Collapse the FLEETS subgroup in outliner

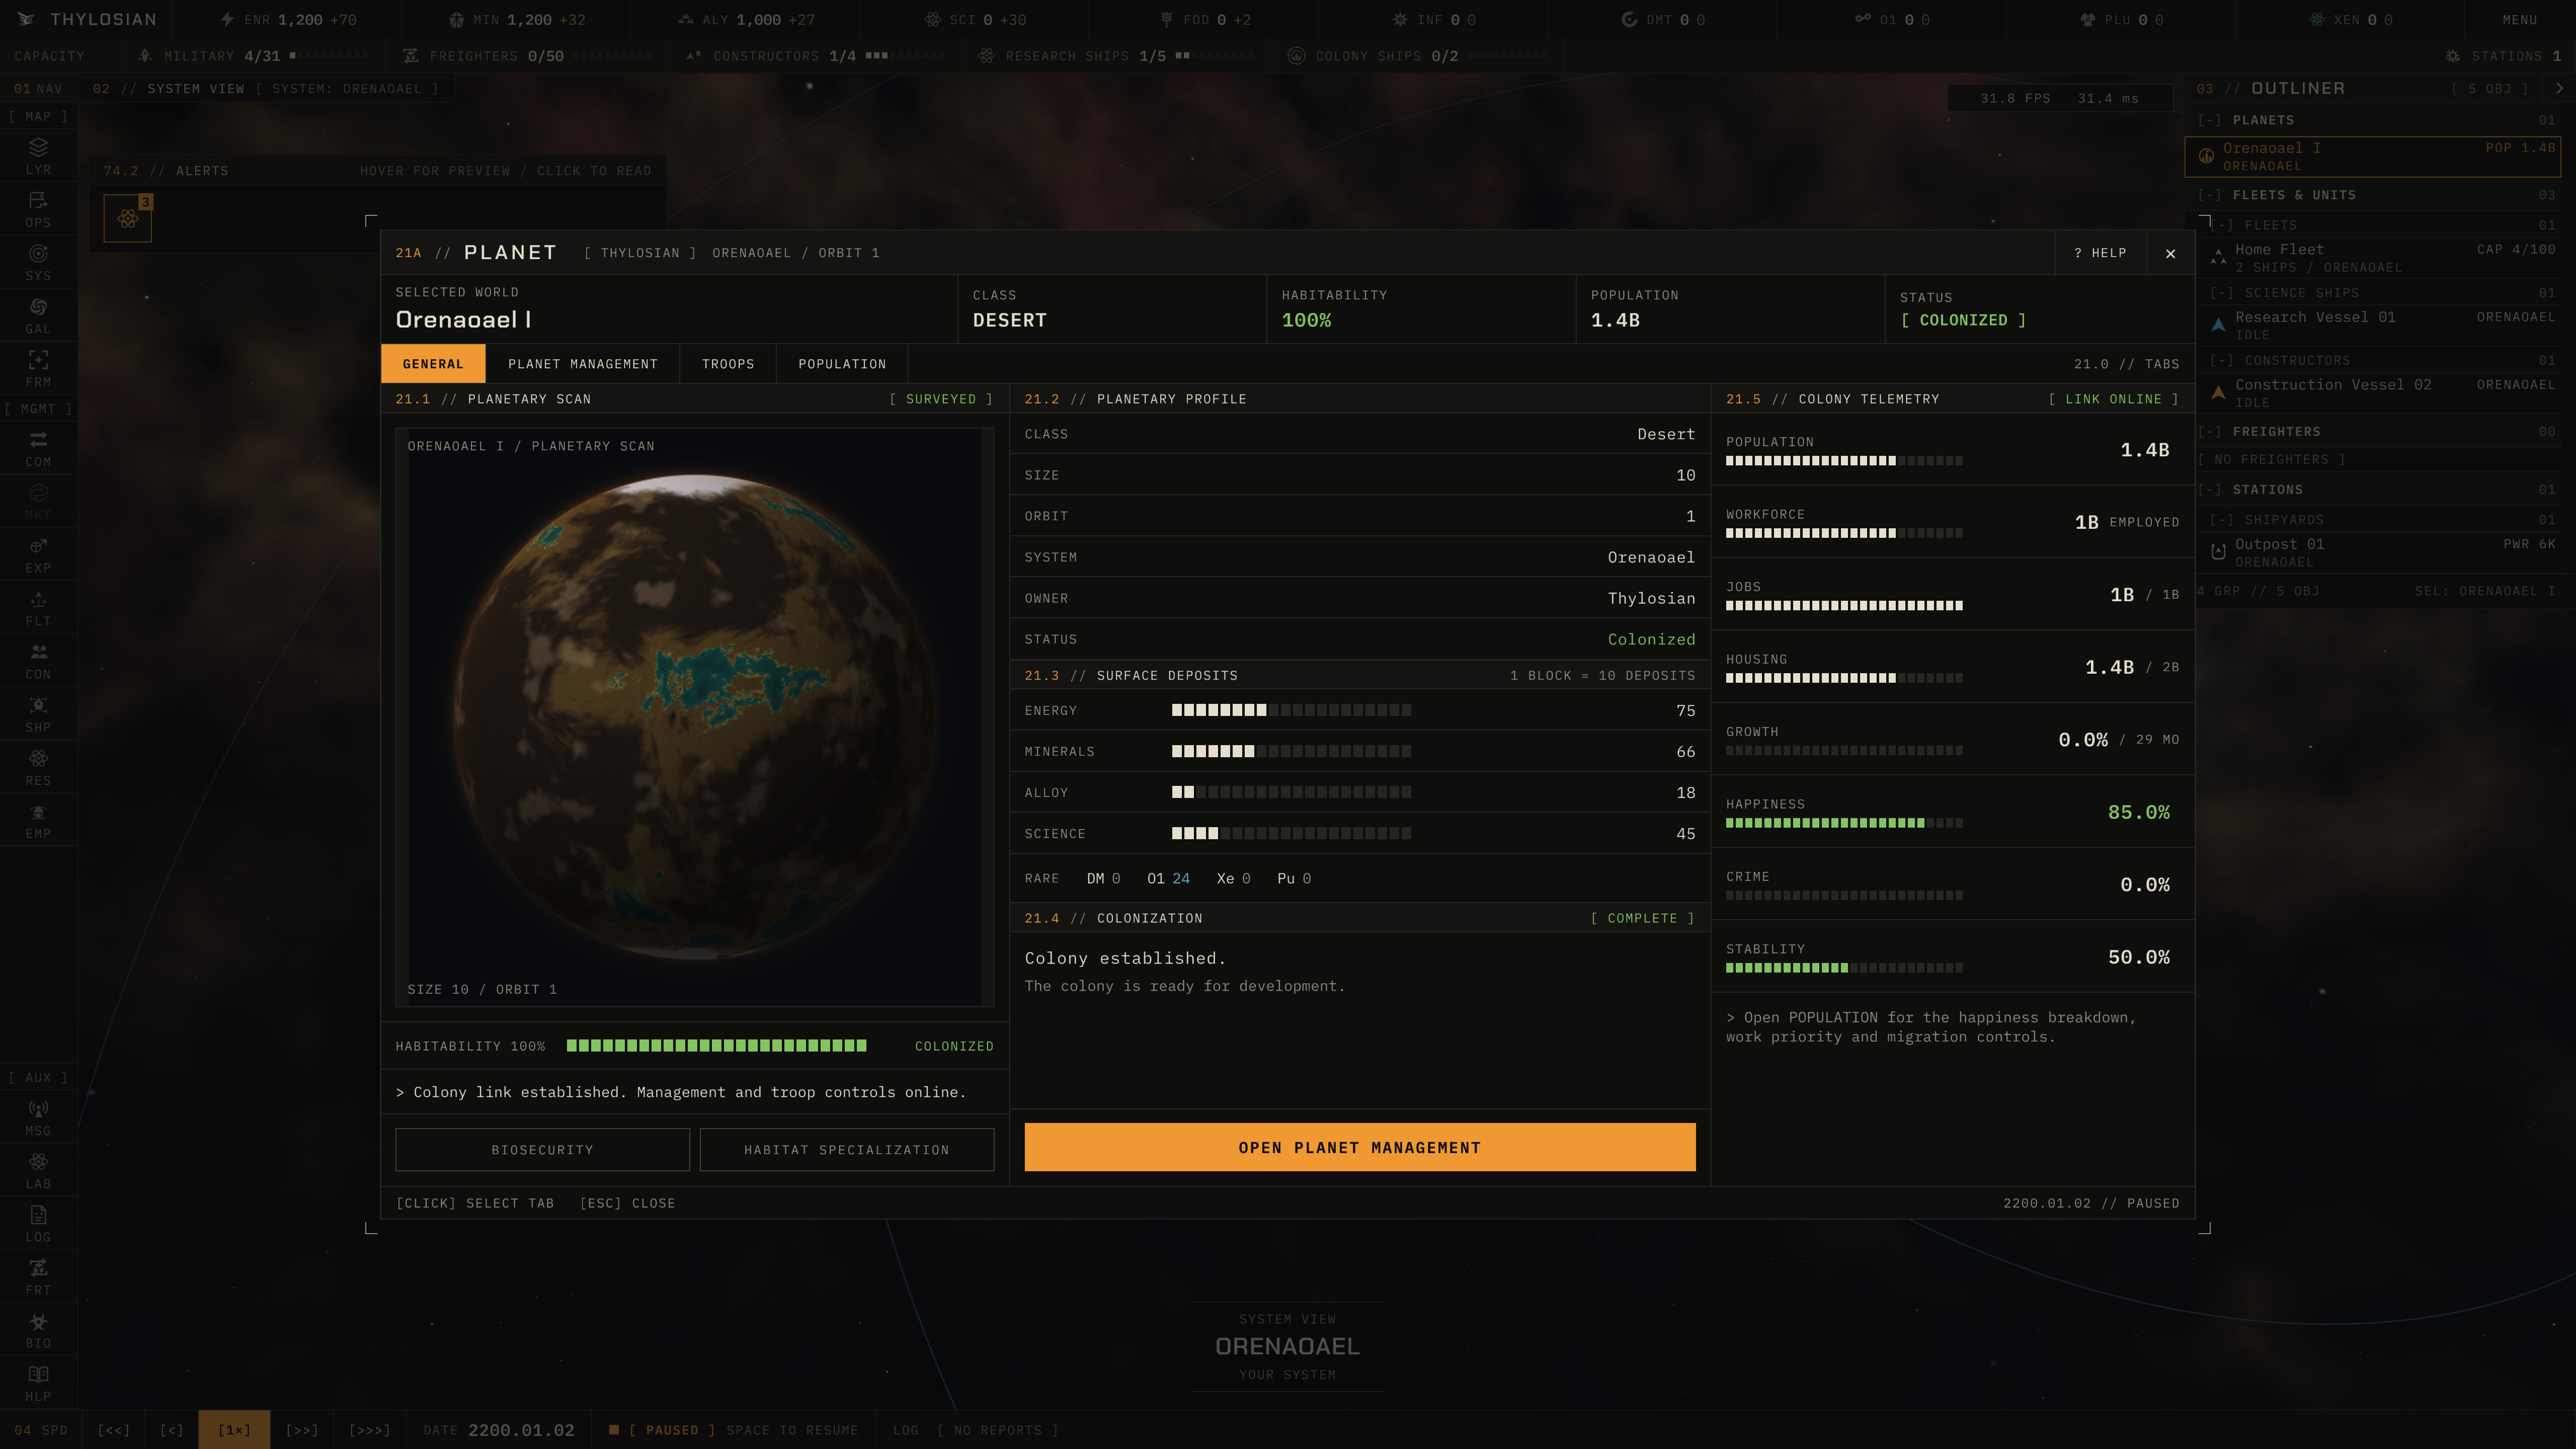point(2221,225)
